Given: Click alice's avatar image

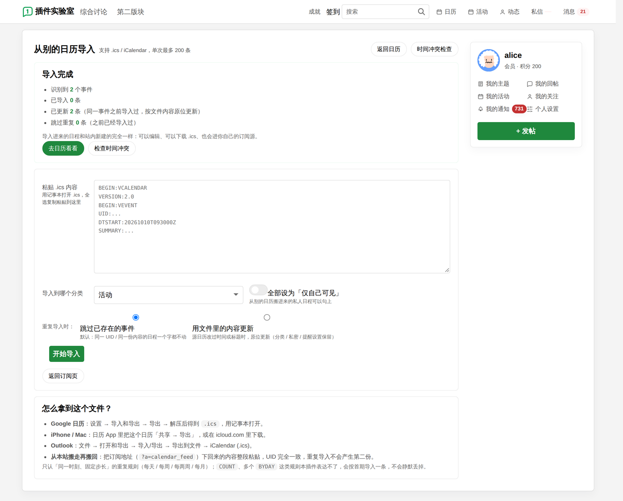Looking at the screenshot, I should (x=489, y=60).
